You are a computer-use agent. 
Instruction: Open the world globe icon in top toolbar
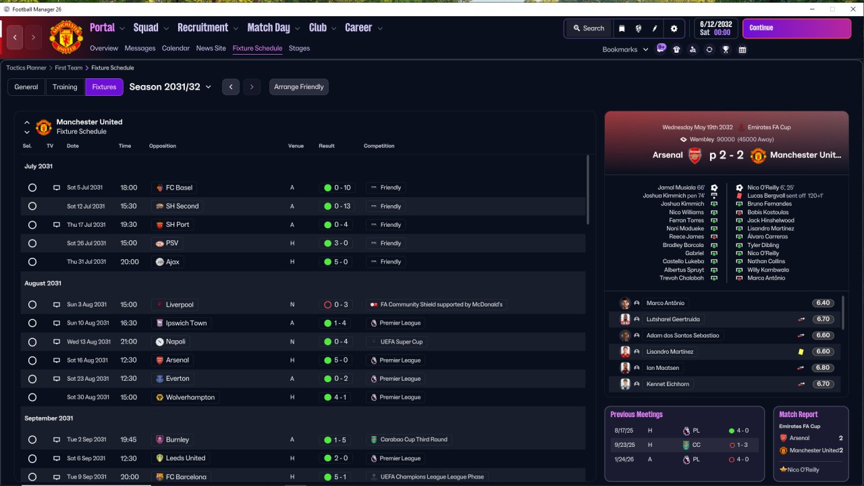pos(639,28)
